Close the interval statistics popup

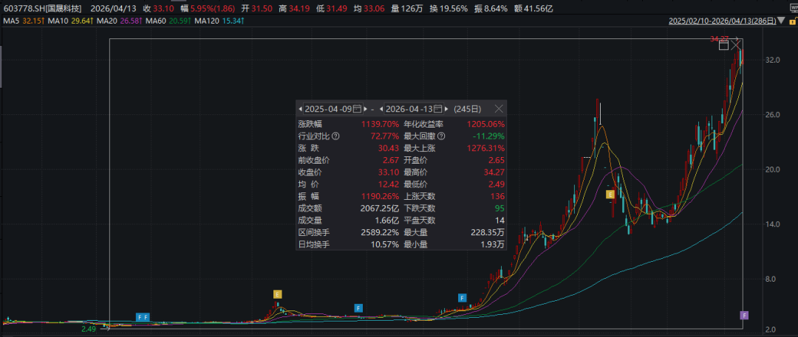[499, 108]
